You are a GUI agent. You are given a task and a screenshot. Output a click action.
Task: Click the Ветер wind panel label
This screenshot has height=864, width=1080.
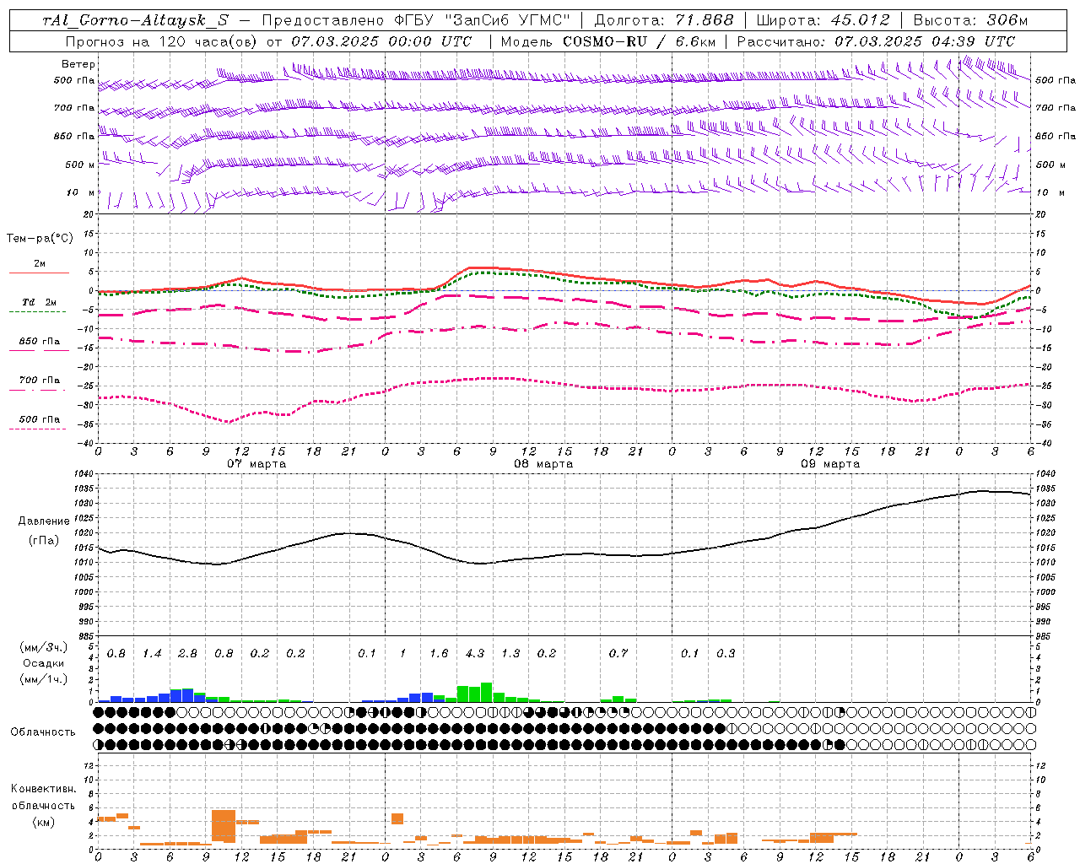(78, 64)
